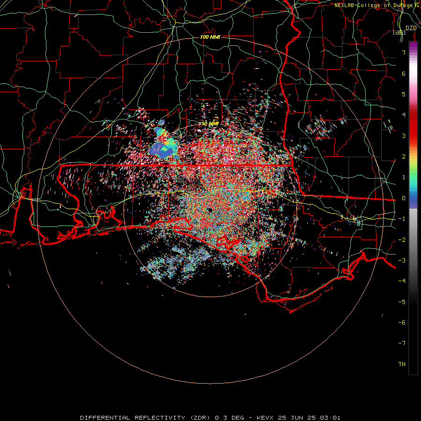The image size is (421, 421).
Task: Click the [dB] units label
Action: (399, 33)
